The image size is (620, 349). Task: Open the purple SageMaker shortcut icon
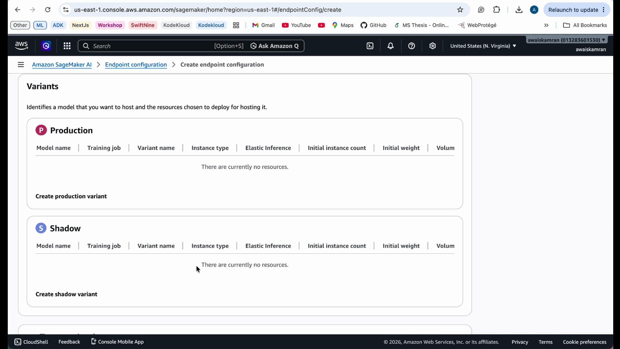point(46,46)
